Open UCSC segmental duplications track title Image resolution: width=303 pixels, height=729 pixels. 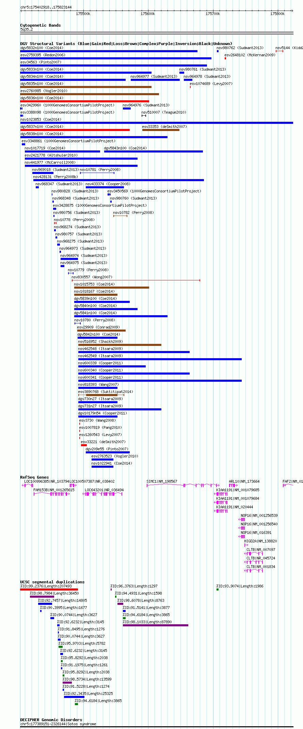tap(52, 582)
